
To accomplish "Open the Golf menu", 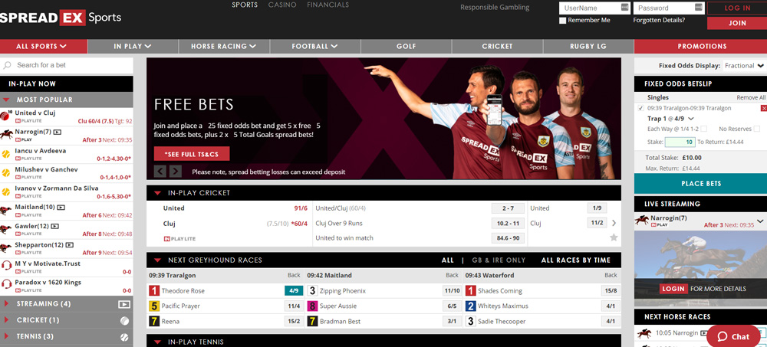I will [x=406, y=47].
